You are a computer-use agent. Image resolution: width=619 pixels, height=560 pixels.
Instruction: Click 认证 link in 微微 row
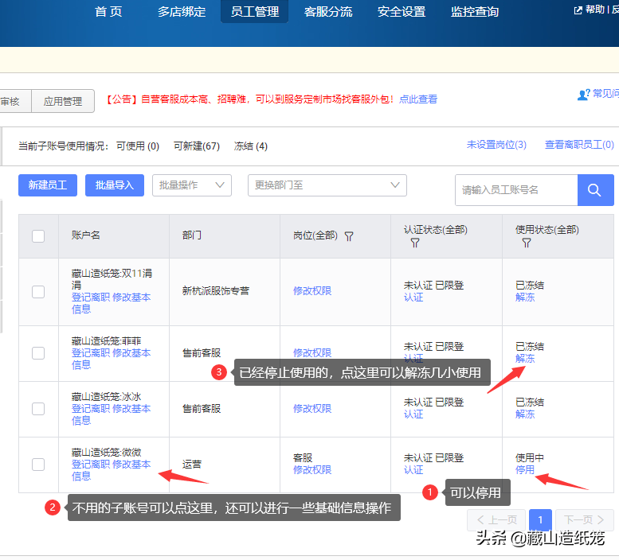point(413,470)
